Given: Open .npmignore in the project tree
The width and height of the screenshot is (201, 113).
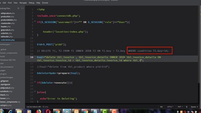Looking at the screenshot, I should coord(5,84).
